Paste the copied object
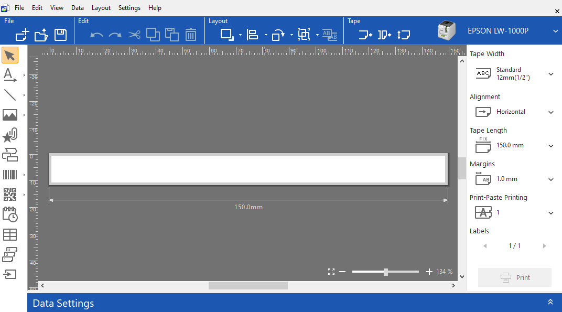Viewport: 562px width, 312px height. 172,35
